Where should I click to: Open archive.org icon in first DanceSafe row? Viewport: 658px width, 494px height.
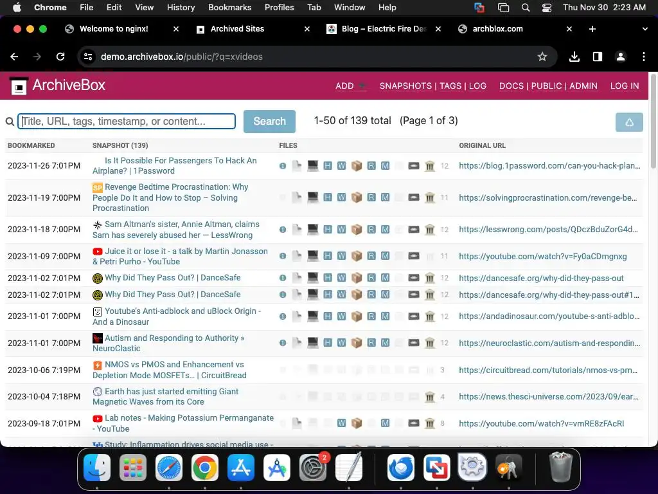[430, 278]
